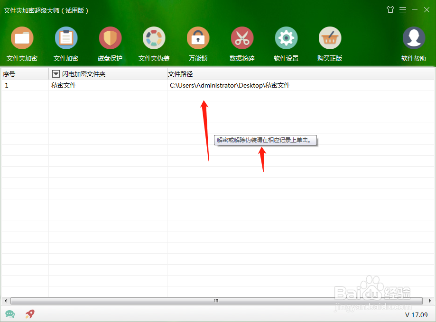The width and height of the screenshot is (436, 322).
Task: Click path C:\Users\Administrator\Desktop\私密文件
Action: (230, 85)
